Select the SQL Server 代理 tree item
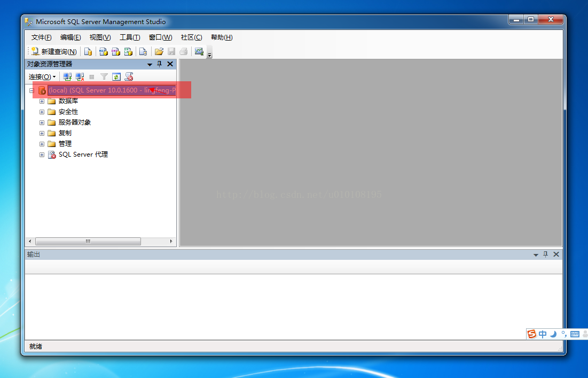The height and width of the screenshot is (378, 588). (83, 155)
